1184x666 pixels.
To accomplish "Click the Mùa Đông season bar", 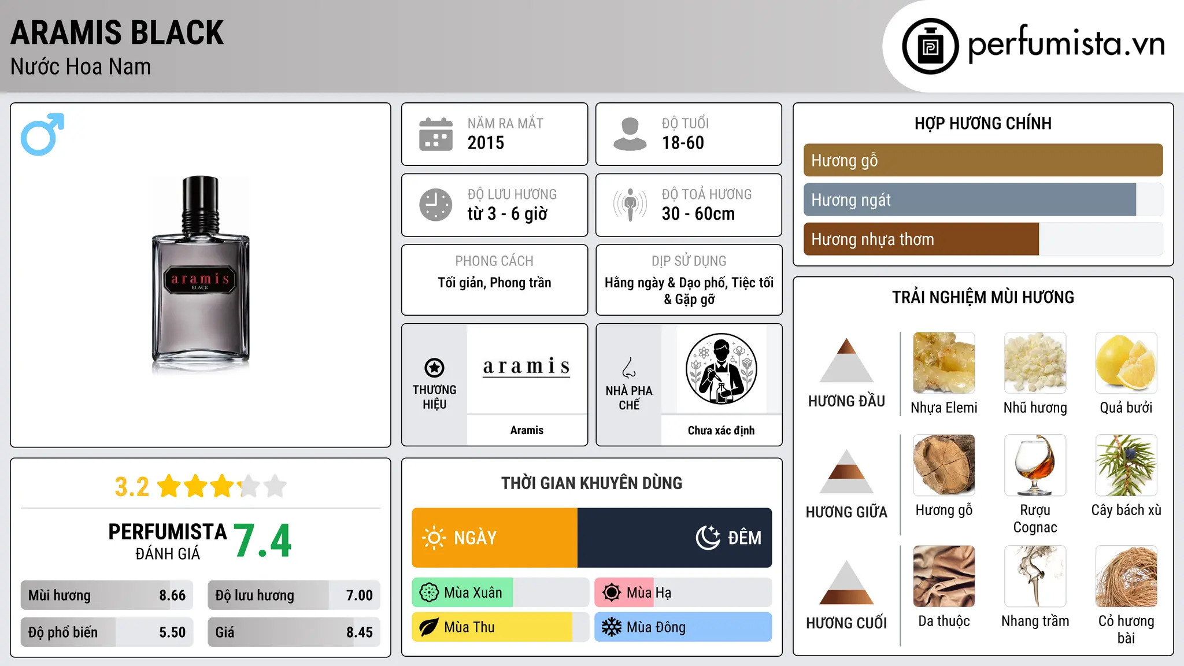I will tap(683, 627).
